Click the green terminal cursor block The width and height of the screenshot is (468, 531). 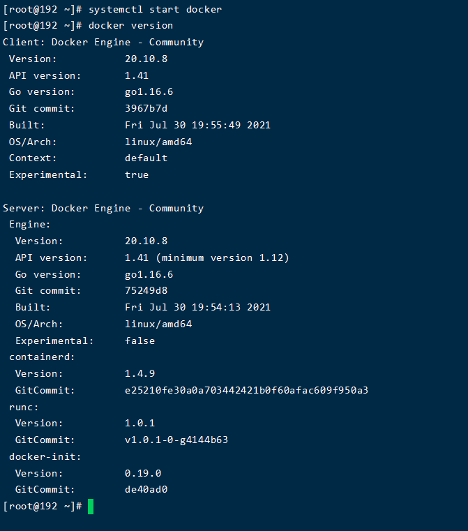[91, 506]
